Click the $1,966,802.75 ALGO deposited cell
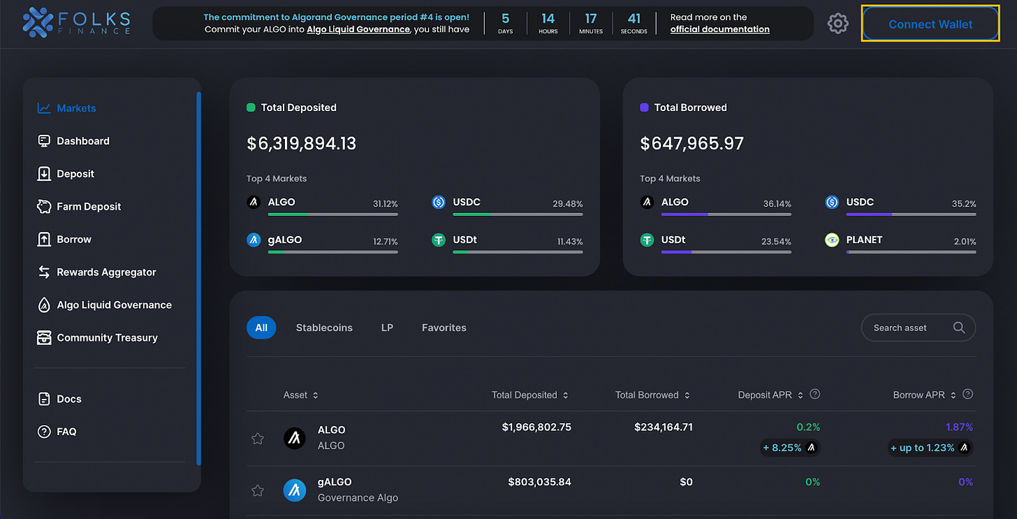 click(536, 427)
